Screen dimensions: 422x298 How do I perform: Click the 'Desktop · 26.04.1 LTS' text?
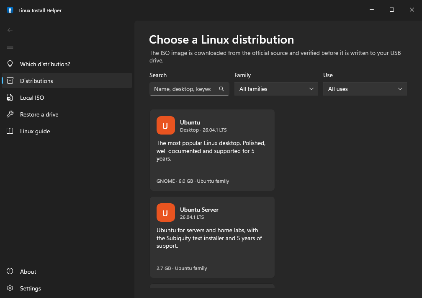coord(203,130)
